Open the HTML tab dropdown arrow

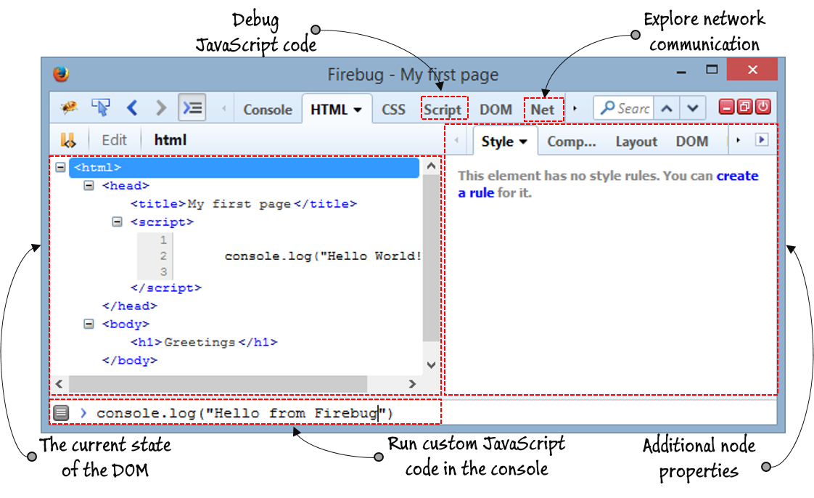pyautogui.click(x=357, y=110)
